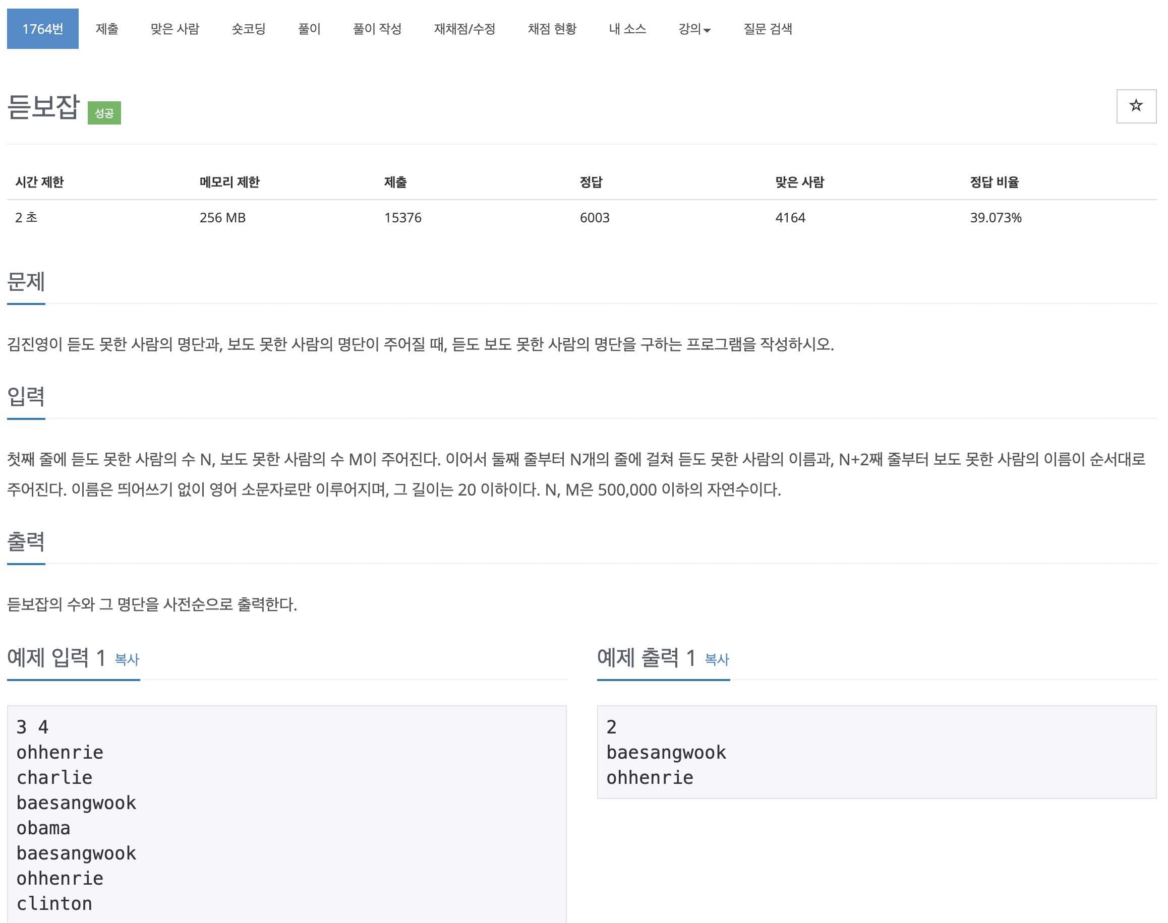Click the green 성공 status badge
The image size is (1168, 923).
pyautogui.click(x=104, y=113)
